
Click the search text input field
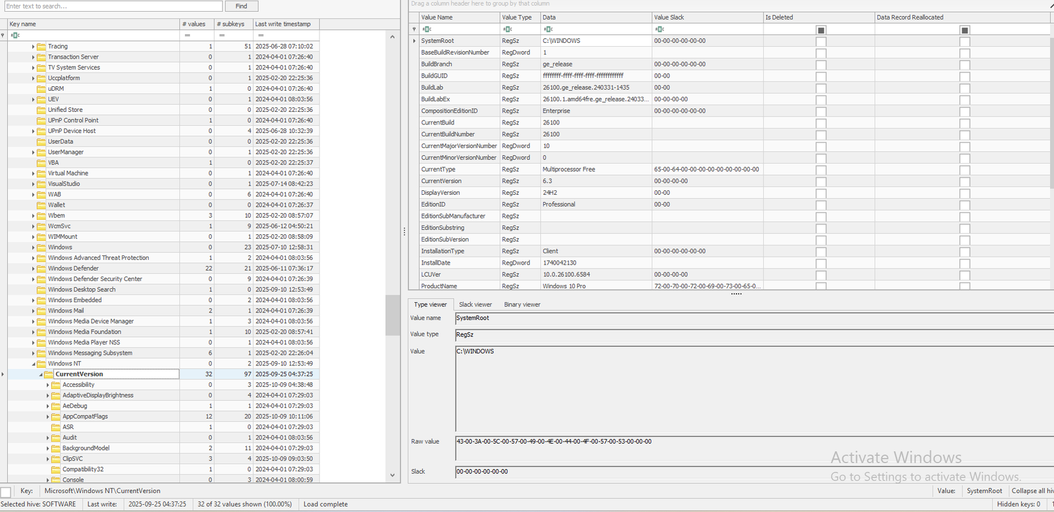point(113,7)
